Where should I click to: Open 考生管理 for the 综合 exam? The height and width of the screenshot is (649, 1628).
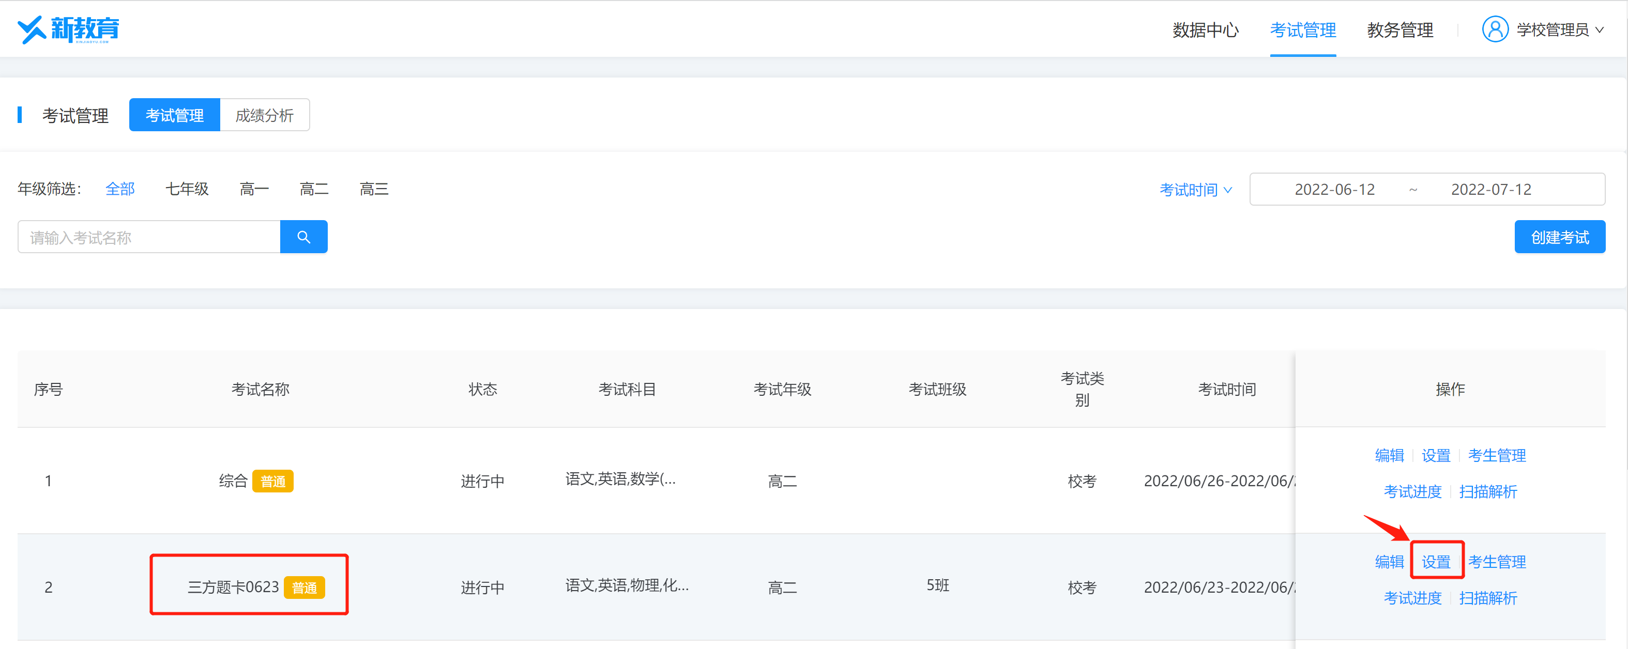point(1497,455)
